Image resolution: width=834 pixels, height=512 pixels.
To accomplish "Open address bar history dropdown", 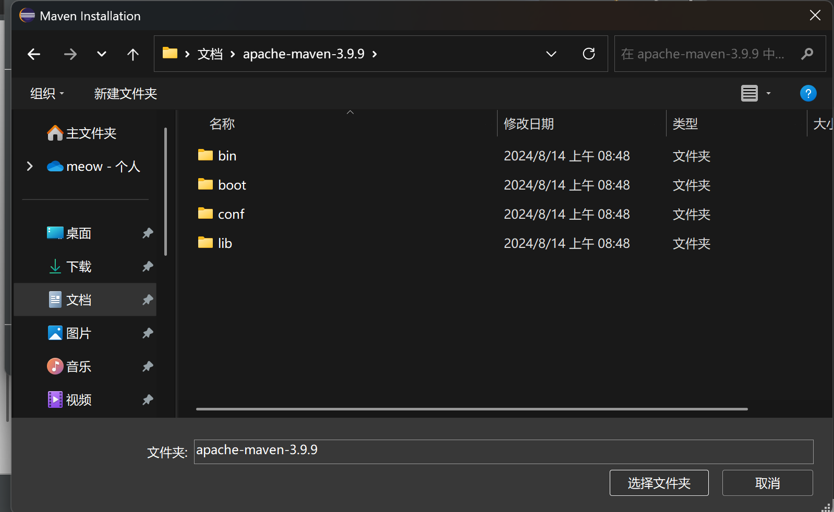I will click(x=551, y=54).
